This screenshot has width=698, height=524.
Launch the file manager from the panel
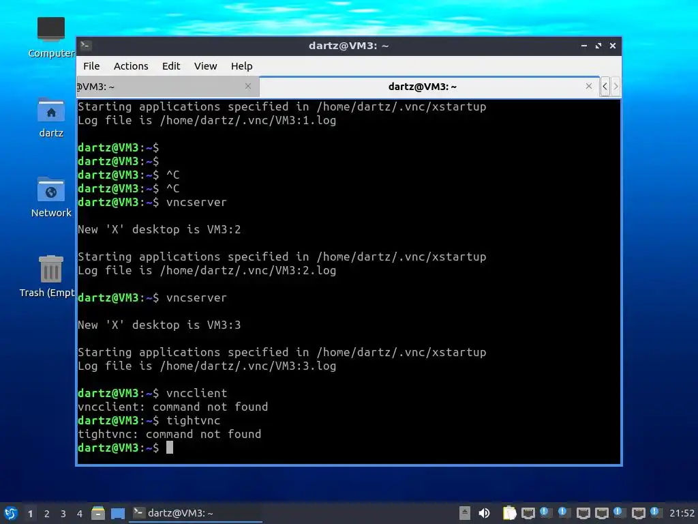pyautogui.click(x=98, y=513)
